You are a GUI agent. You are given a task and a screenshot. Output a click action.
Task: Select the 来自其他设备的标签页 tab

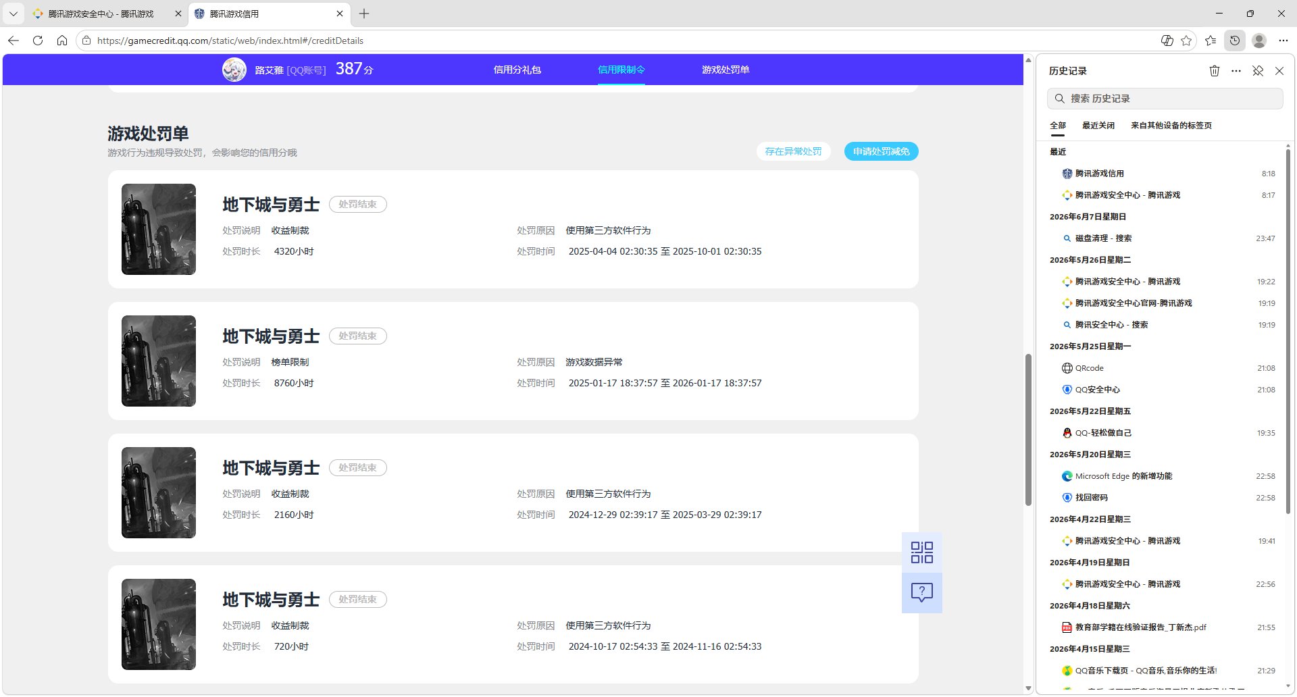click(x=1171, y=126)
